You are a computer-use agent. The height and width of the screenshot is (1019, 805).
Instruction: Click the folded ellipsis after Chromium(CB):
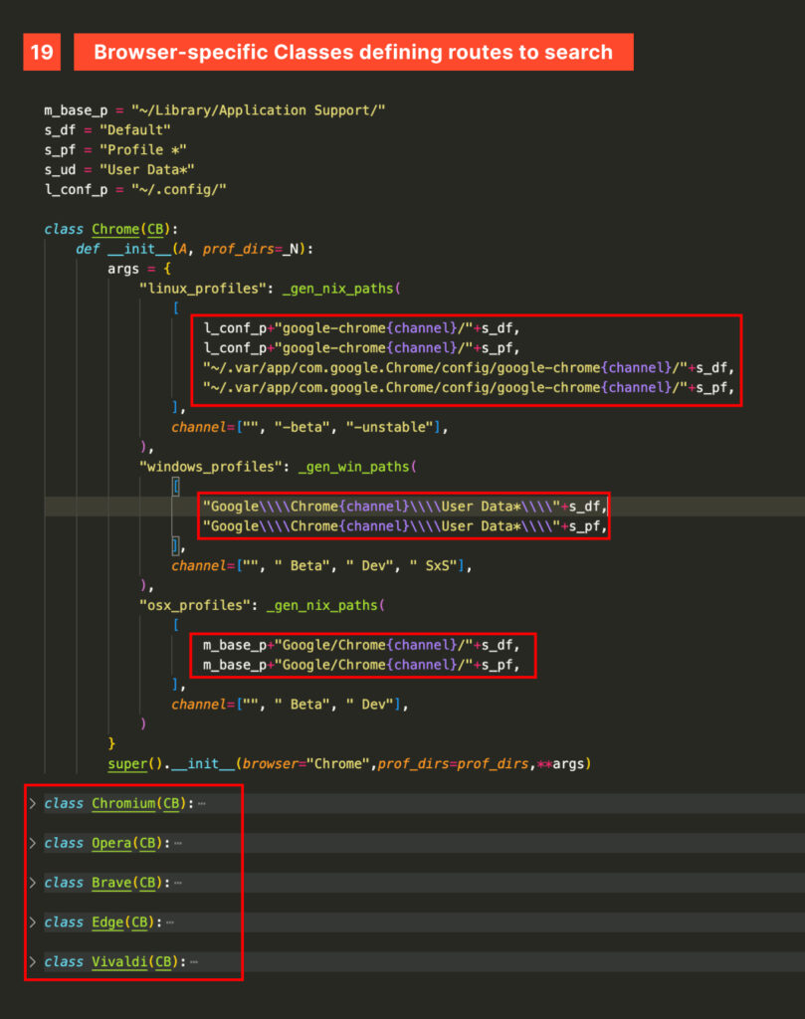click(x=202, y=803)
